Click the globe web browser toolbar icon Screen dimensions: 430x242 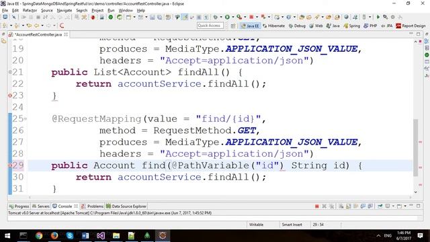pos(346,17)
